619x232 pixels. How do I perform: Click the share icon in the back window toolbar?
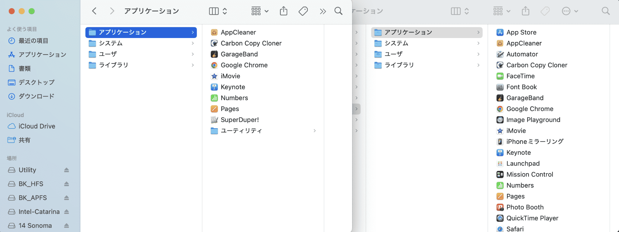tap(526, 11)
